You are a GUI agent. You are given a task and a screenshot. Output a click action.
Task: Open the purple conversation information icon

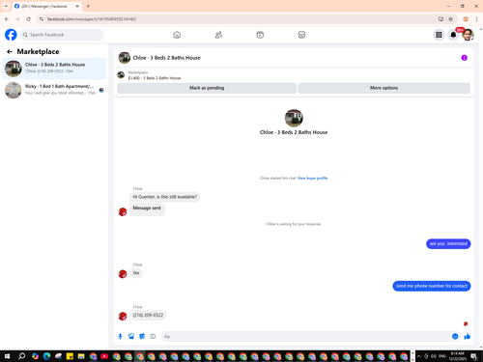pos(464,58)
